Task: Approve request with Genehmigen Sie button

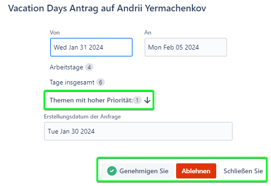Action: (x=137, y=171)
